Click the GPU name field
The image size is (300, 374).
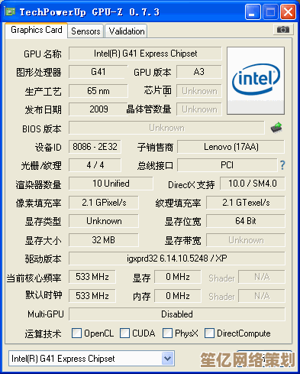click(145, 54)
